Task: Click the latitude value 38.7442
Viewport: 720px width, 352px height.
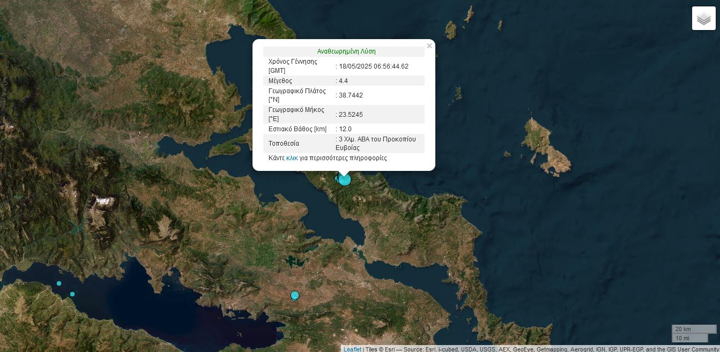Action: coord(351,95)
